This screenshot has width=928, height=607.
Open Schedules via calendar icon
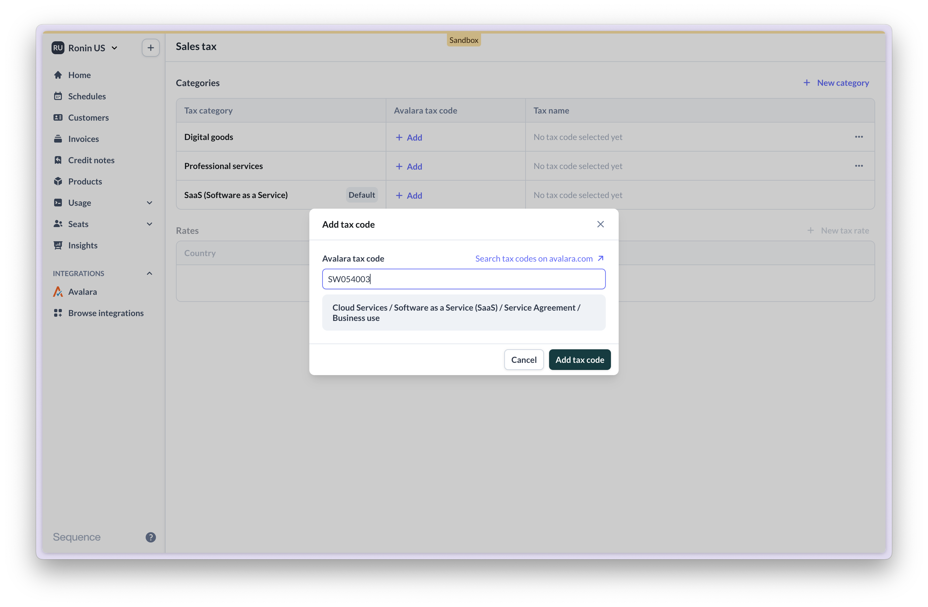click(58, 96)
